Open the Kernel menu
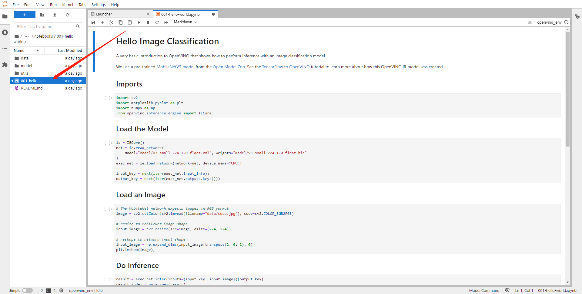The width and height of the screenshot is (582, 294). [68, 5]
